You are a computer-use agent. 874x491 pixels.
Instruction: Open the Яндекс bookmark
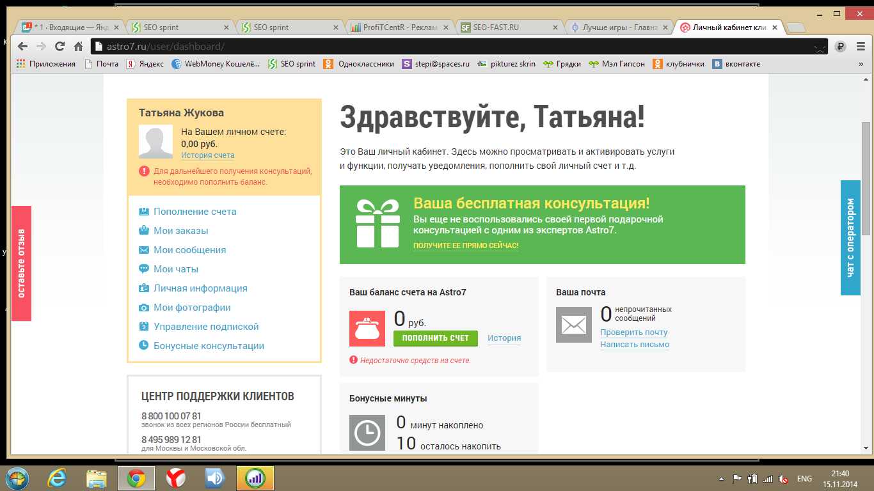point(145,64)
